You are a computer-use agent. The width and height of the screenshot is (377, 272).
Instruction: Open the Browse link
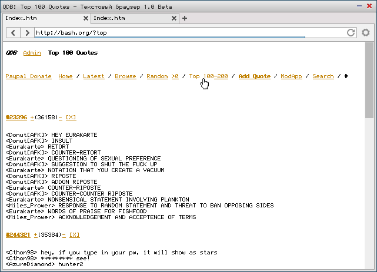coord(125,76)
